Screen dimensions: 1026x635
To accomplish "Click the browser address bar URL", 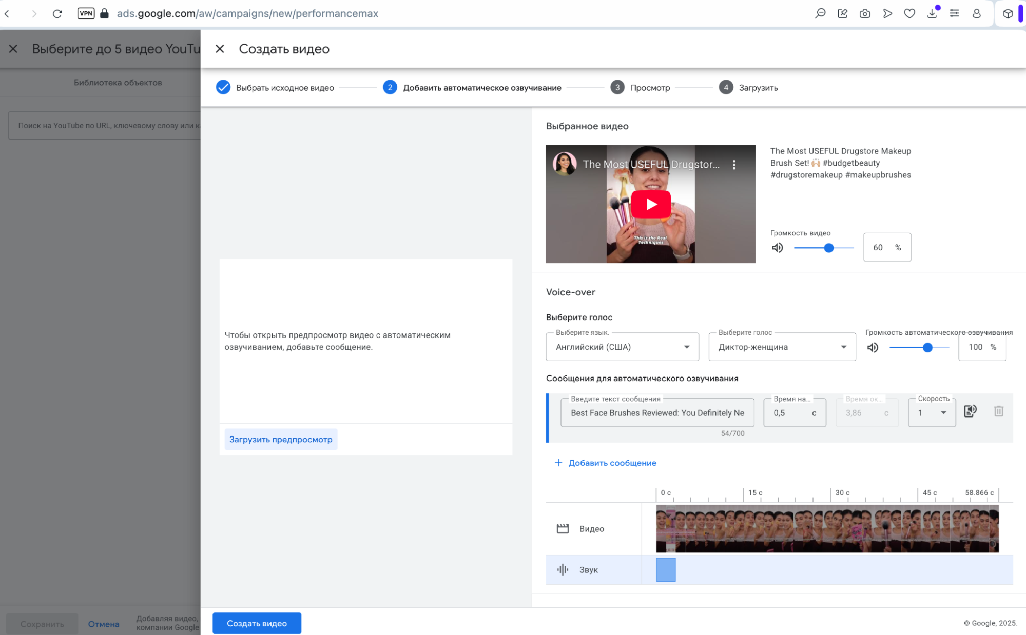I will pos(247,14).
